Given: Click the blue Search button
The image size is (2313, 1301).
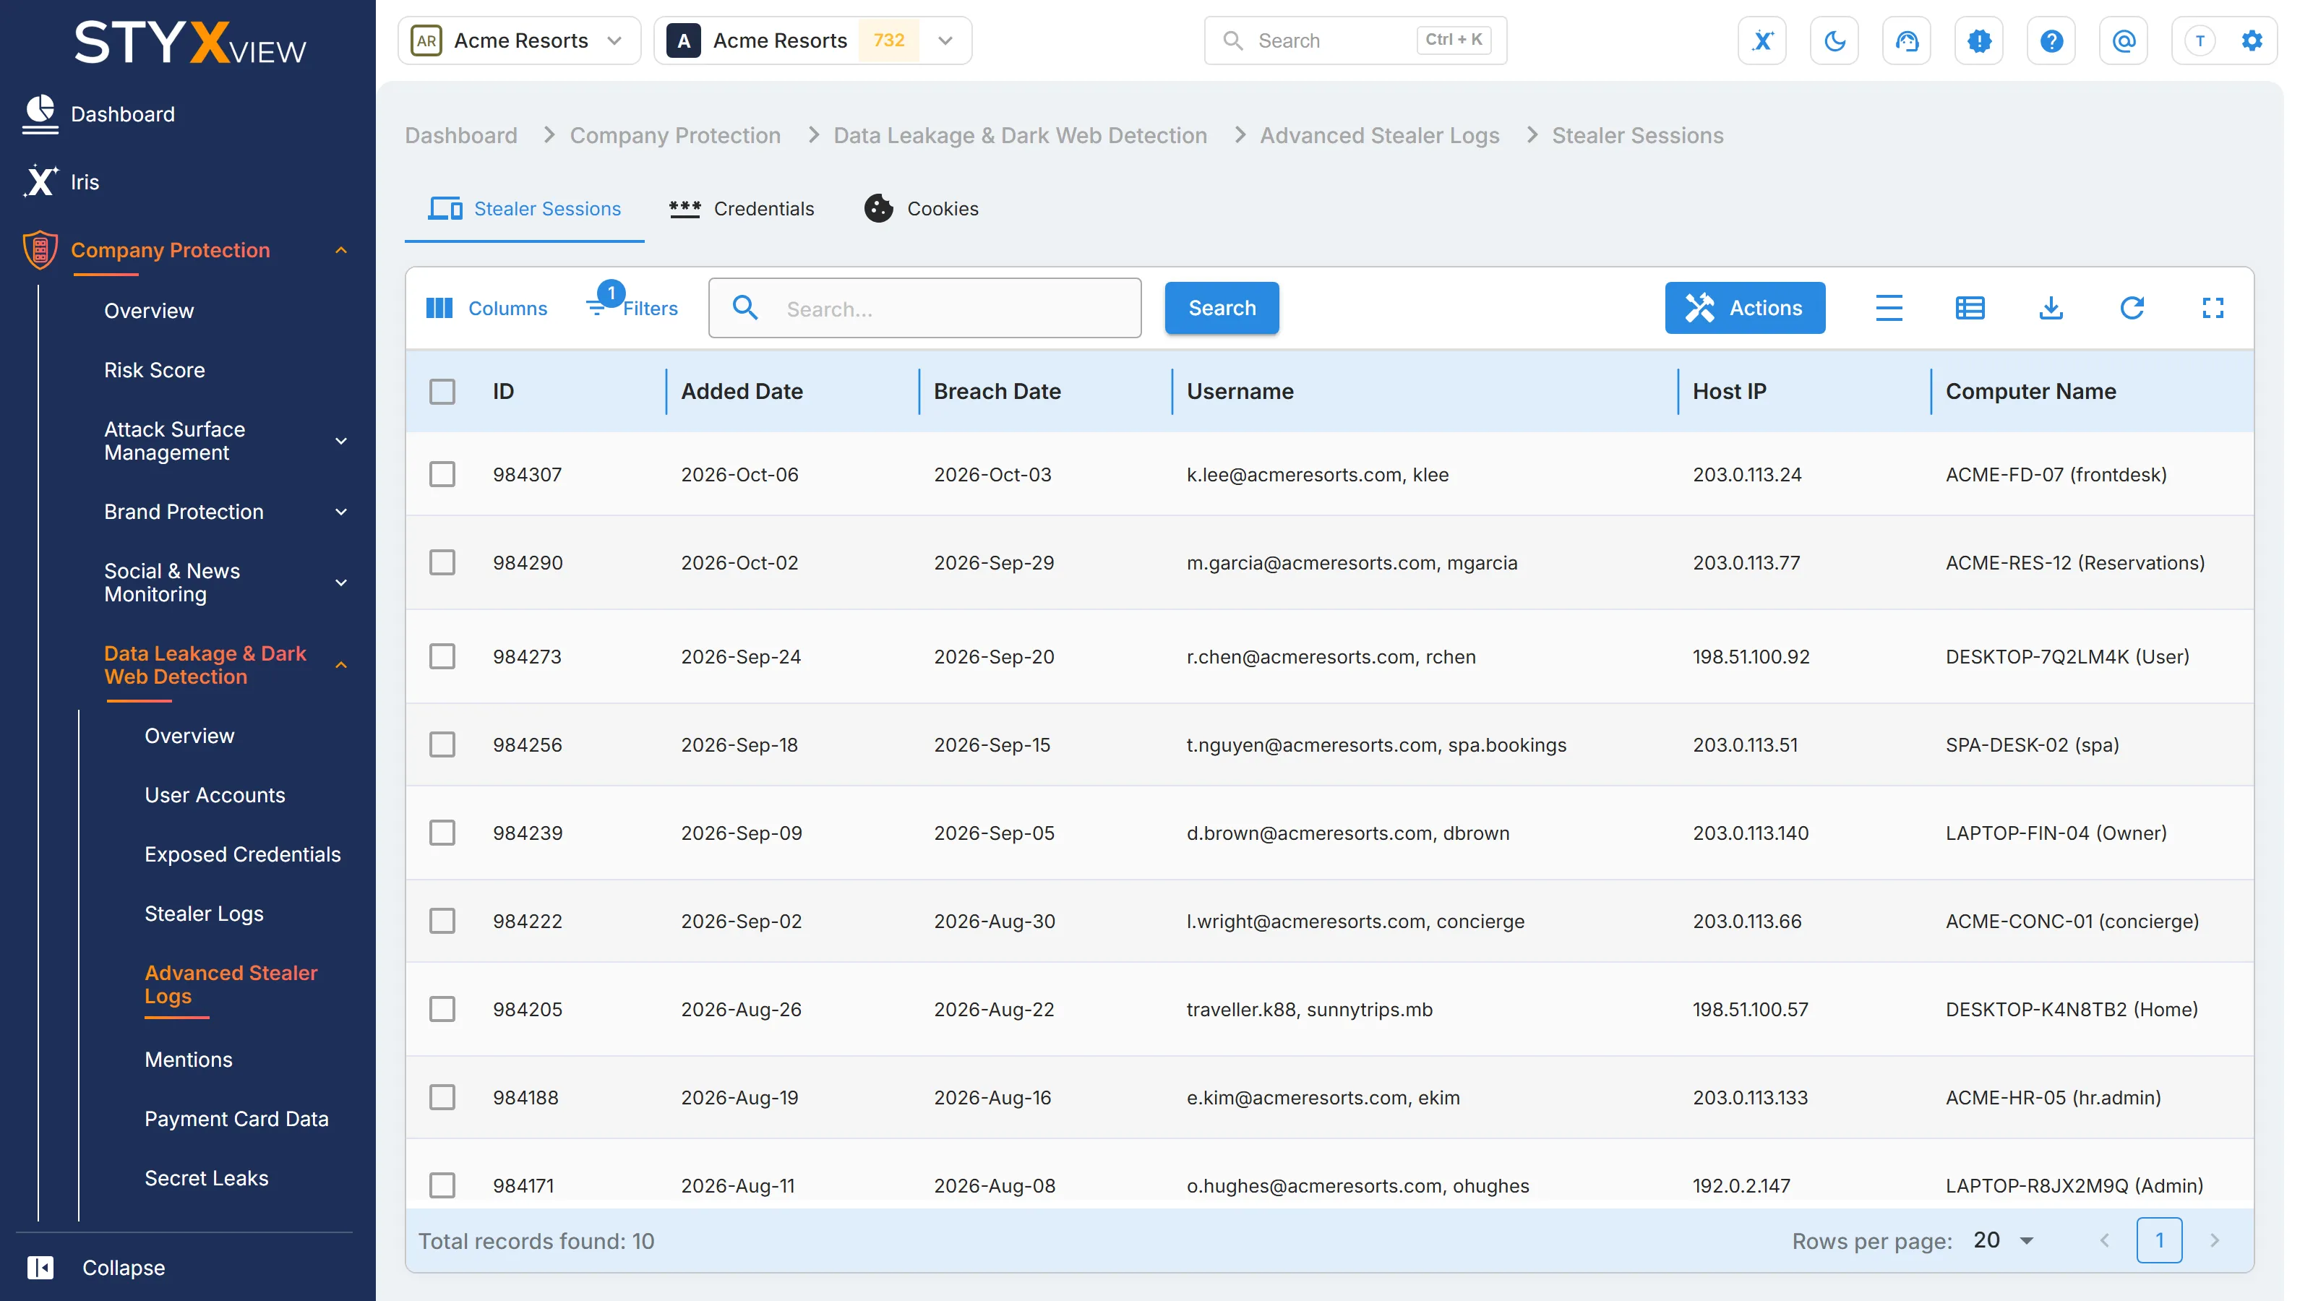Looking at the screenshot, I should click(x=1221, y=308).
